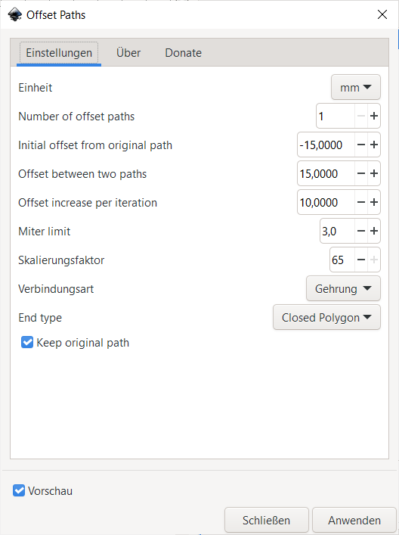Screen dimensions: 399x535
Task: Expand the Verbindungsart Gehrung dropdown
Action: pyautogui.click(x=343, y=288)
